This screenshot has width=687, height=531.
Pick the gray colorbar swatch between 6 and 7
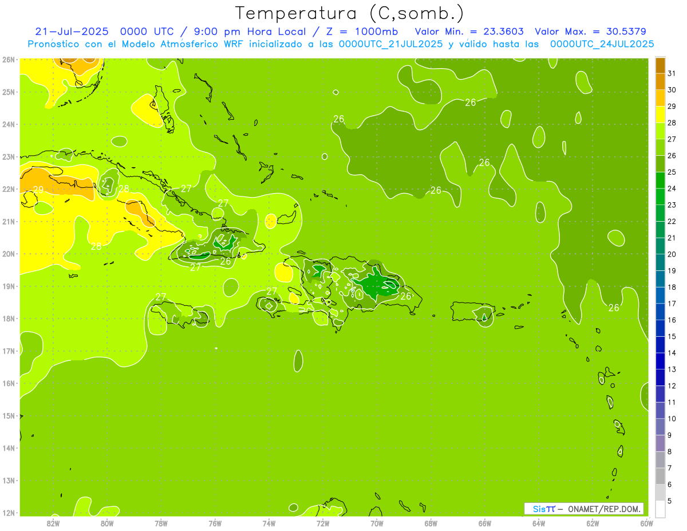coord(661,477)
